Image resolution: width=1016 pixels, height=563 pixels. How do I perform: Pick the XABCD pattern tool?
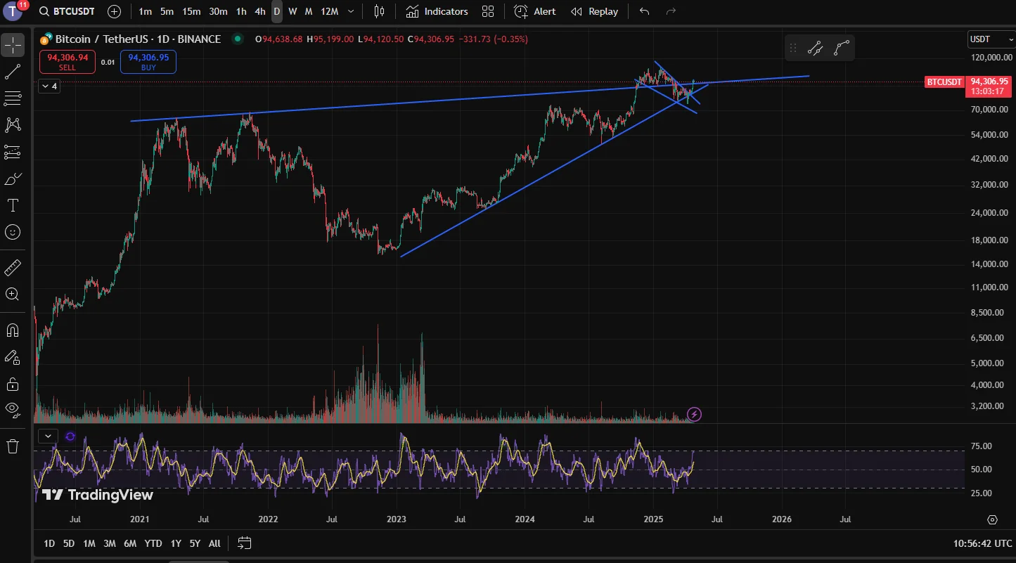click(x=13, y=125)
